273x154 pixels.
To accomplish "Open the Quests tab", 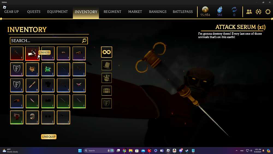I will (34, 12).
